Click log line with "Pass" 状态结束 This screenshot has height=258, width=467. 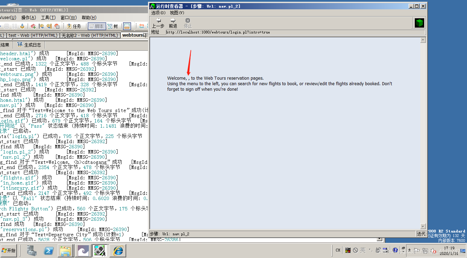coord(74,126)
